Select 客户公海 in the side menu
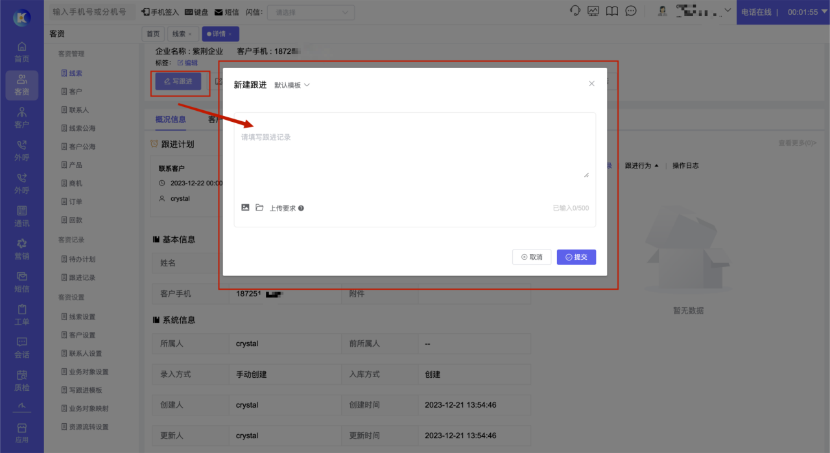Image resolution: width=830 pixels, height=453 pixels. (x=82, y=146)
